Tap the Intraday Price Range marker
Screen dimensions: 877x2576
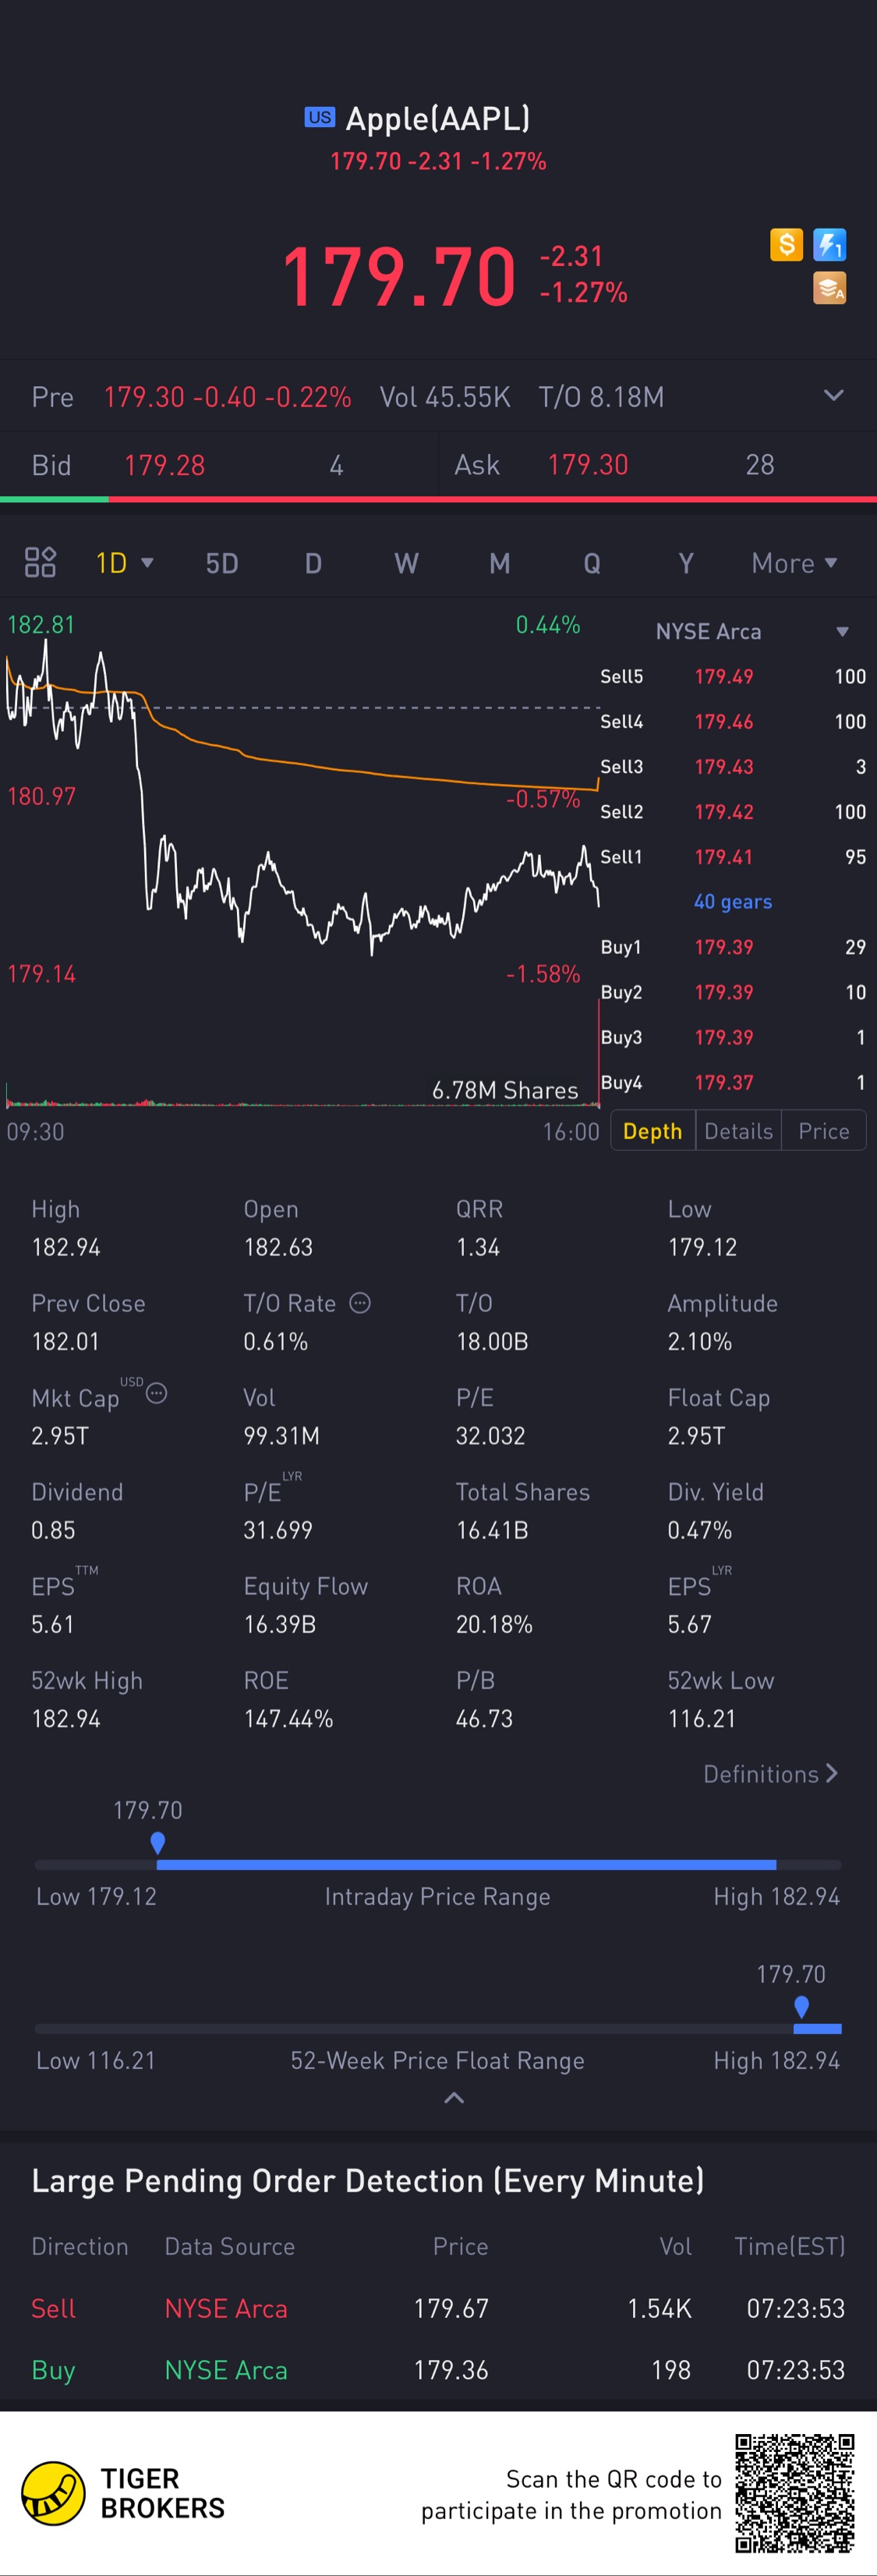coord(157,1842)
